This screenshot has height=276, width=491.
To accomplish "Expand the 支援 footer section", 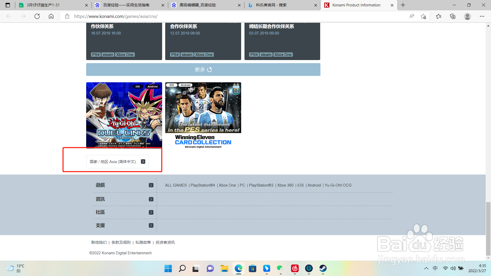I will [x=151, y=225].
